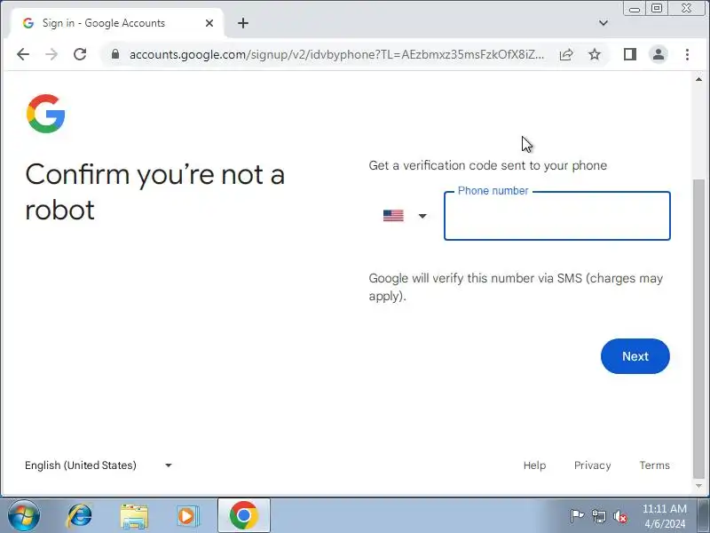Open Windows Media Player from taskbar

coord(187,516)
